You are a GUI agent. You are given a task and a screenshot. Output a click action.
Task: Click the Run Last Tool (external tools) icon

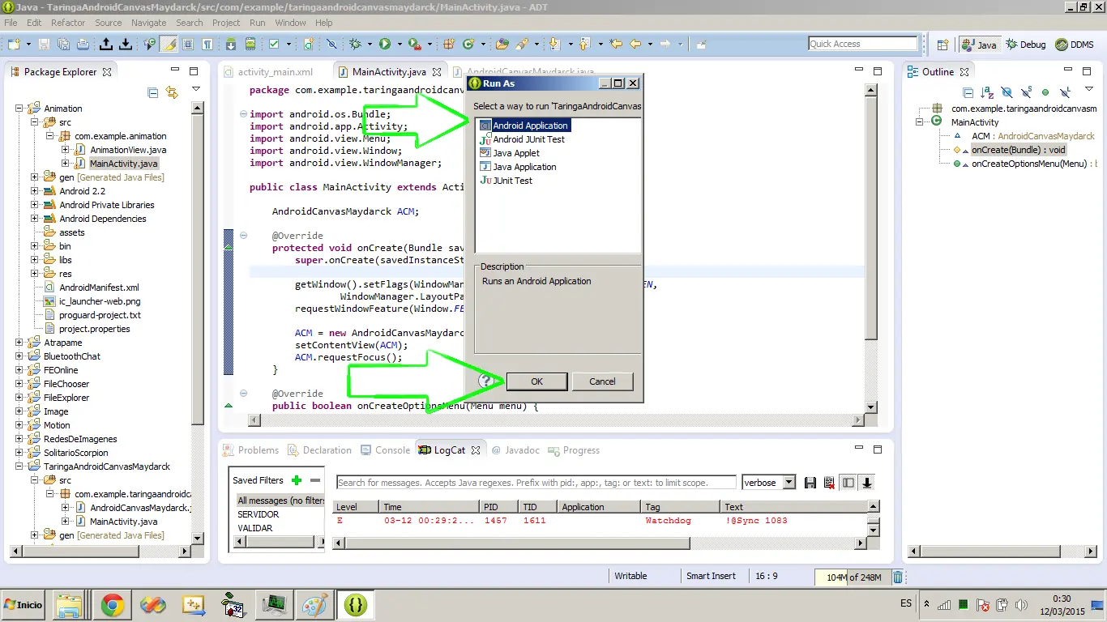(x=415, y=45)
